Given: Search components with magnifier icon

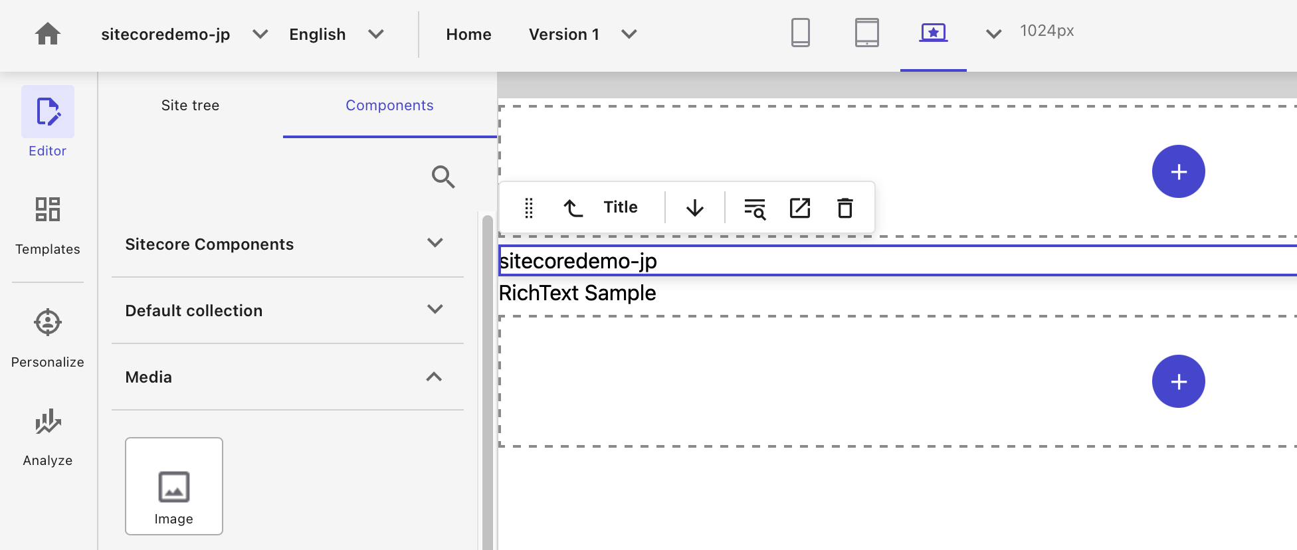Looking at the screenshot, I should (443, 177).
